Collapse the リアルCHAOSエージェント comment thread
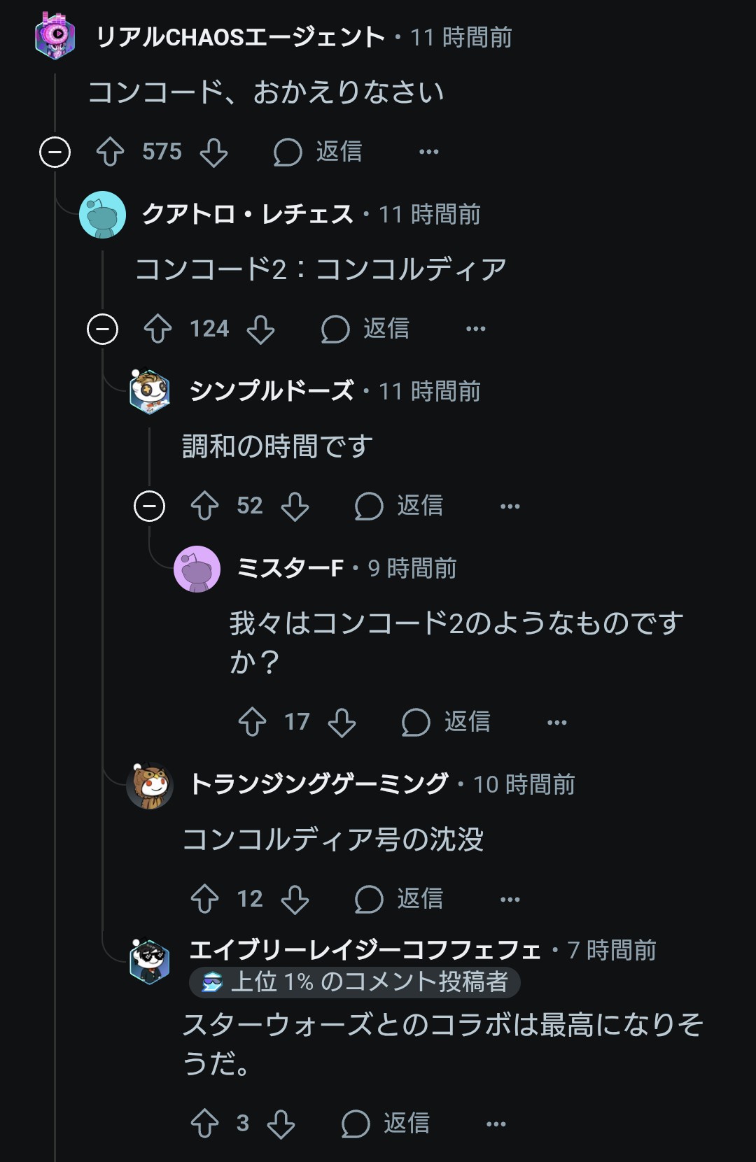 coord(55,152)
